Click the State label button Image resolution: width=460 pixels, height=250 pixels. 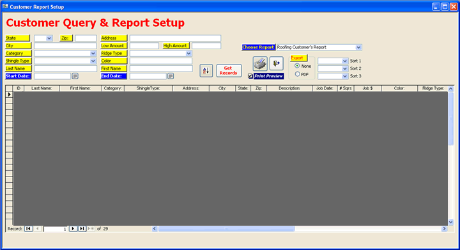click(18, 38)
